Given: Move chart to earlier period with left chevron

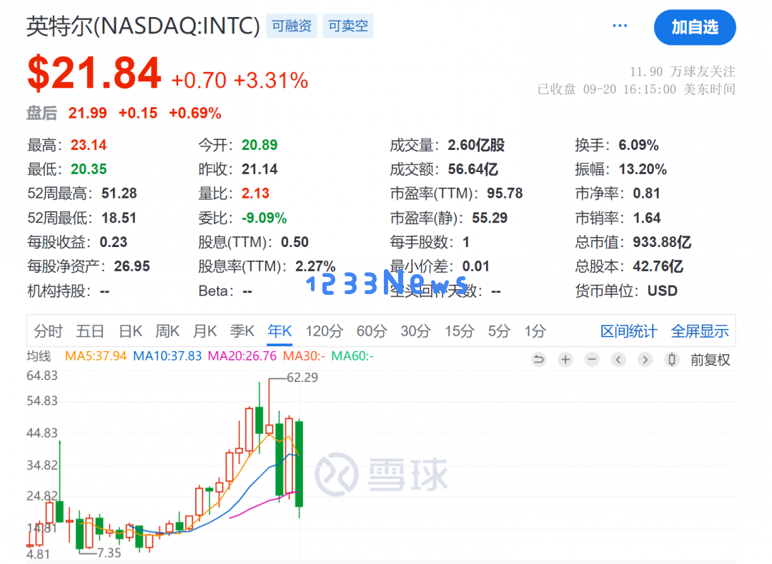Looking at the screenshot, I should click(x=618, y=359).
